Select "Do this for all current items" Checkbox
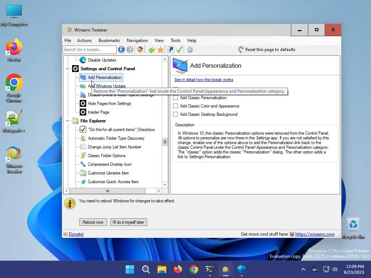Image resolution: width=371 pixels, height=278 pixels. [x=121, y=130]
